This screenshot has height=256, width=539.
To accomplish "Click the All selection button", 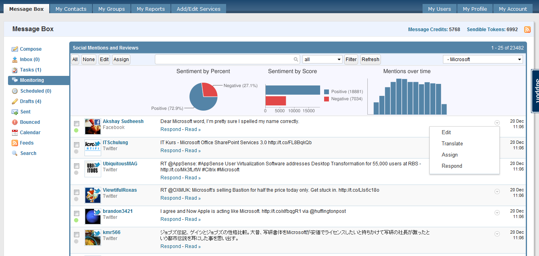I will click(75, 60).
